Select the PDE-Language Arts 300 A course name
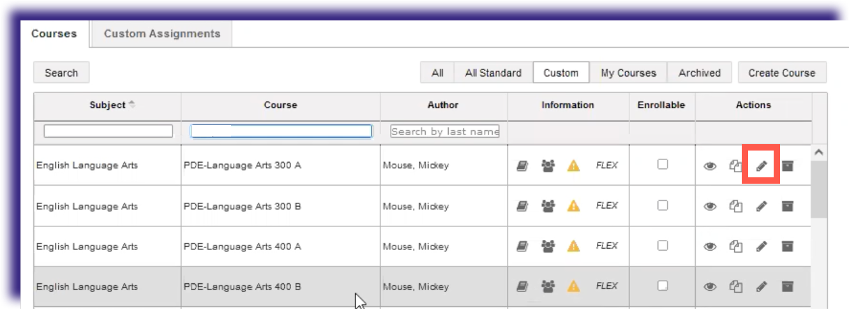 243,166
